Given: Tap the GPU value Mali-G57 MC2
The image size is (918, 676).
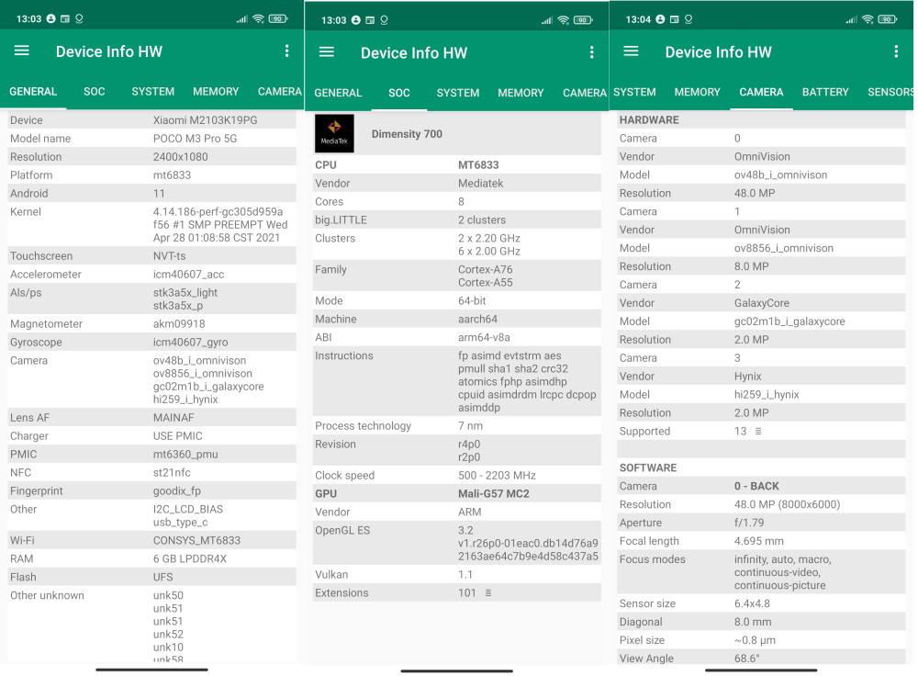Looking at the screenshot, I should coord(494,493).
